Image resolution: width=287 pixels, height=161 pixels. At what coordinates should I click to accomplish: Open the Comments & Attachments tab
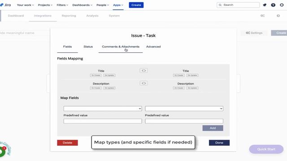click(x=121, y=47)
